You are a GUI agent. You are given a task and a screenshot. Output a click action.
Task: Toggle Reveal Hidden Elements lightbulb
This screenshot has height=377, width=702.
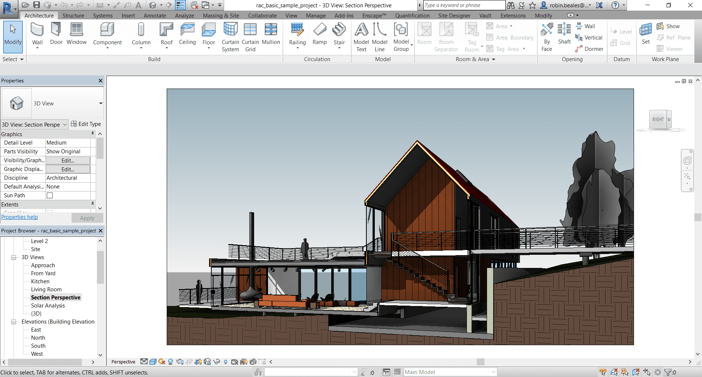(226, 362)
